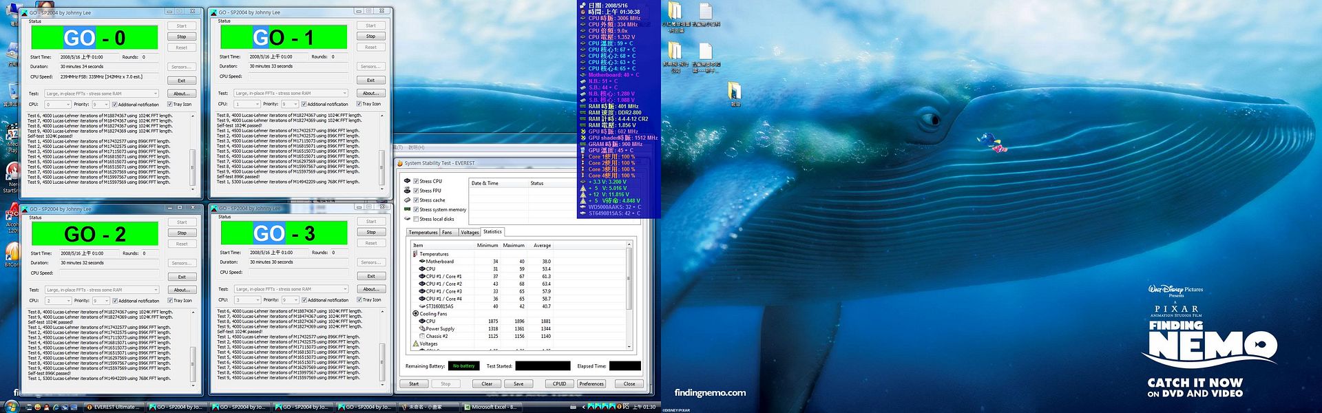Switch to Microsoft Excel taskbar button
Viewport: 1322px width, 413px height.
pyautogui.click(x=492, y=407)
